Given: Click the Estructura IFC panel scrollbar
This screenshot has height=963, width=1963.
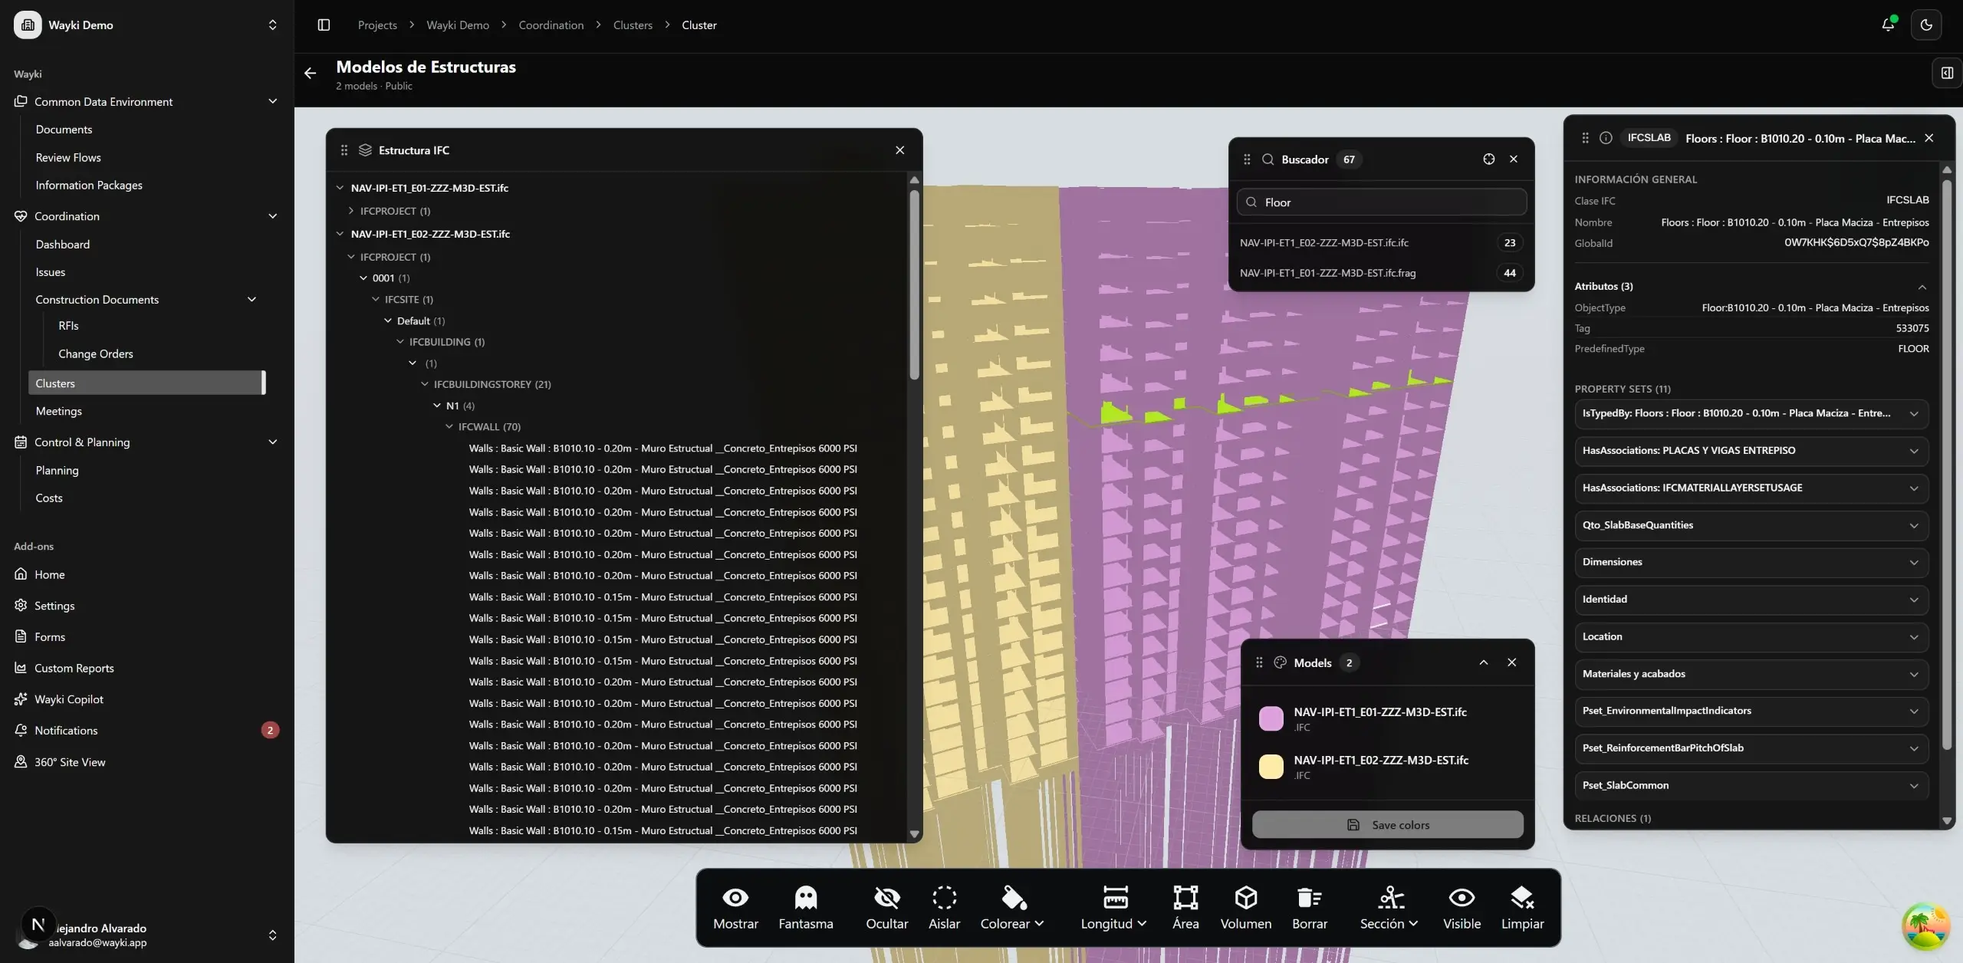Looking at the screenshot, I should point(914,285).
